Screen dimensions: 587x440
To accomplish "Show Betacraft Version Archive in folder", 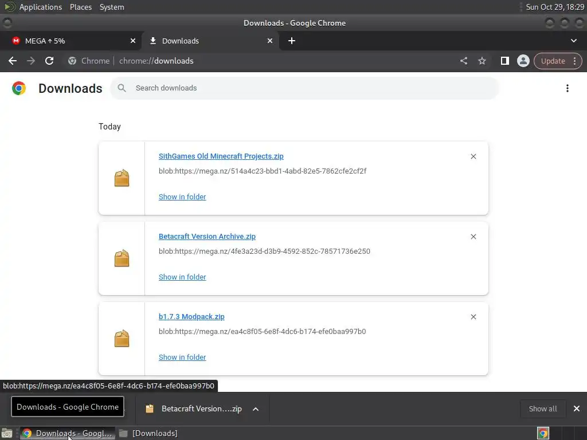I will tap(182, 277).
